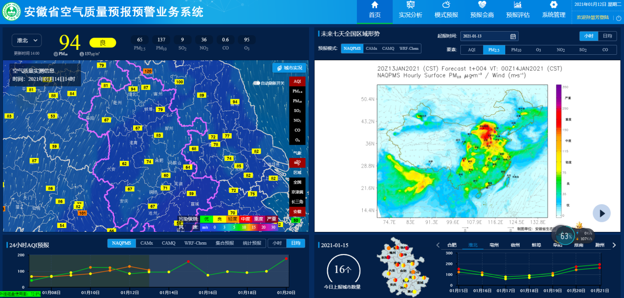Click the calendar icon in 起报时间 field
Viewport: 624px width, 298px height.
(513, 36)
